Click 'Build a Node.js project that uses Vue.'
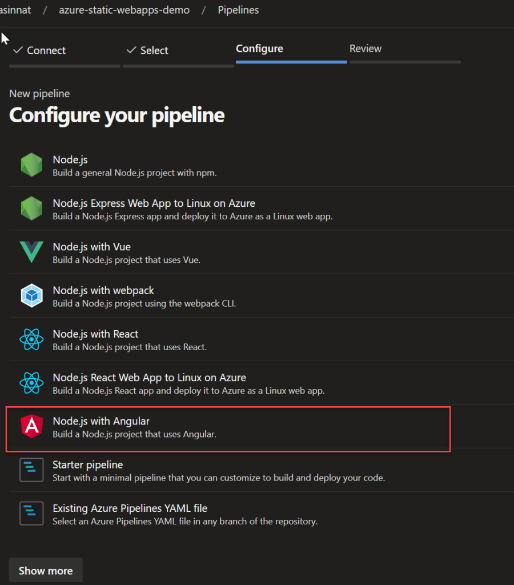The width and height of the screenshot is (514, 585). [x=126, y=260]
